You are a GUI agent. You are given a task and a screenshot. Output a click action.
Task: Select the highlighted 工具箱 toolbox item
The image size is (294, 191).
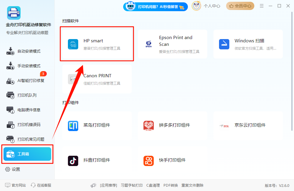coord(27,154)
